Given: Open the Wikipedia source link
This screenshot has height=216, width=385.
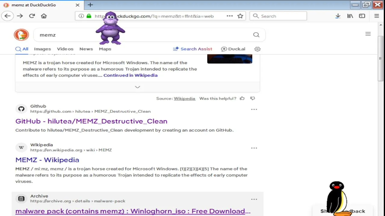Looking at the screenshot, I should [x=184, y=98].
